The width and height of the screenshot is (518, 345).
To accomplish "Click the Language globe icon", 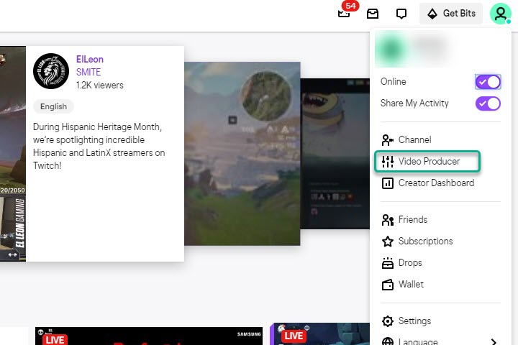I will 388,341.
